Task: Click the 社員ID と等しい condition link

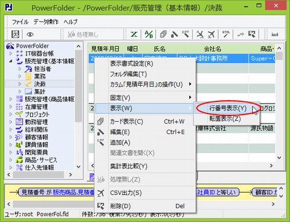Action: point(216,192)
